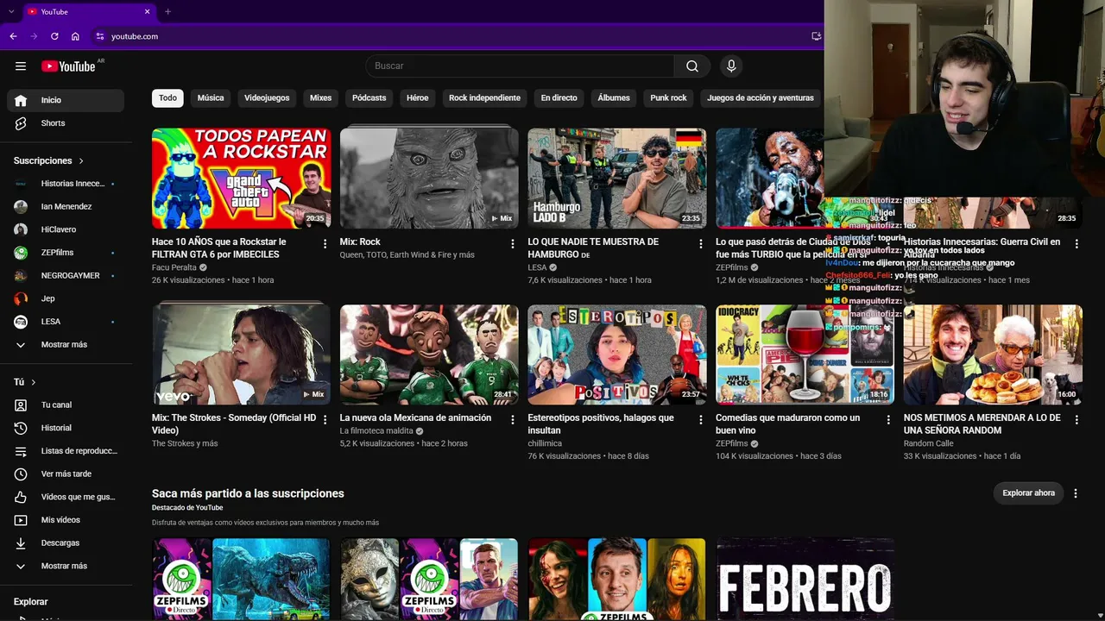The width and height of the screenshot is (1105, 621).
Task: Reload the page with the refresh icon
Action: [54, 36]
